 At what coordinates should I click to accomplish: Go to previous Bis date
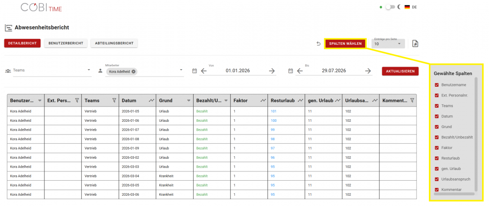pyautogui.click(x=300, y=71)
